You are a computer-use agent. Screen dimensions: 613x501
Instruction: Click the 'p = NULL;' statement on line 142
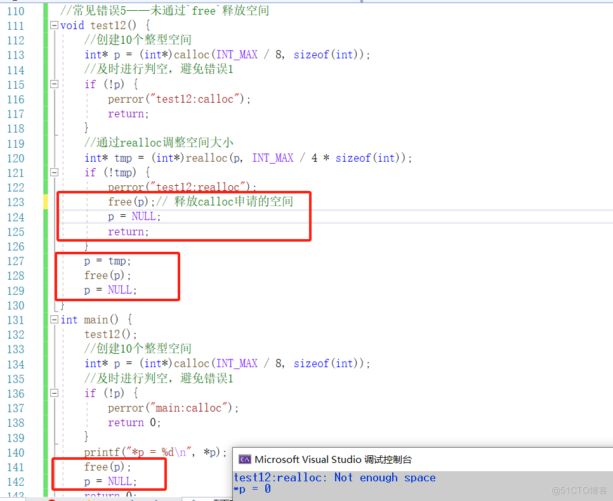click(x=110, y=481)
